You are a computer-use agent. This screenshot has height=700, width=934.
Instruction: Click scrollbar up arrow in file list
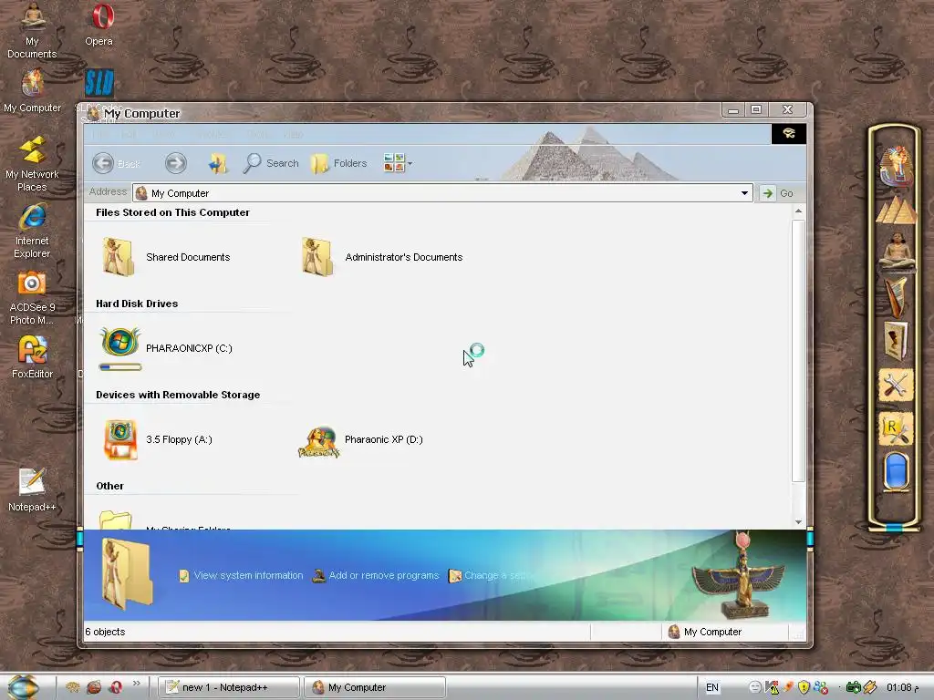click(798, 211)
